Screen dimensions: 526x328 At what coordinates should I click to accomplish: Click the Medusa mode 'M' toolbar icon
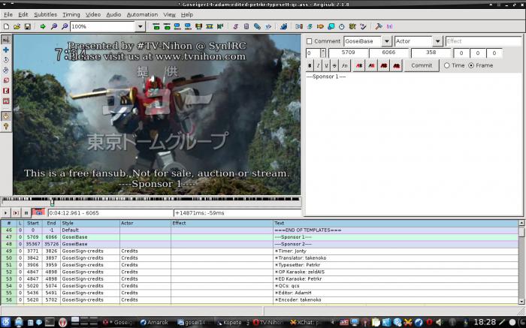(389, 26)
